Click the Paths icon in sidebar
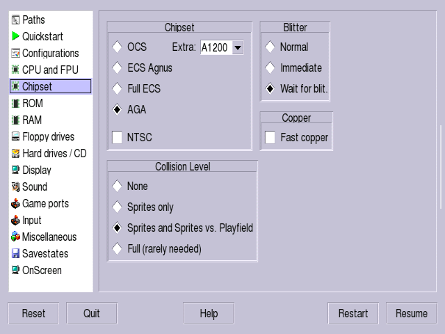 coord(15,20)
